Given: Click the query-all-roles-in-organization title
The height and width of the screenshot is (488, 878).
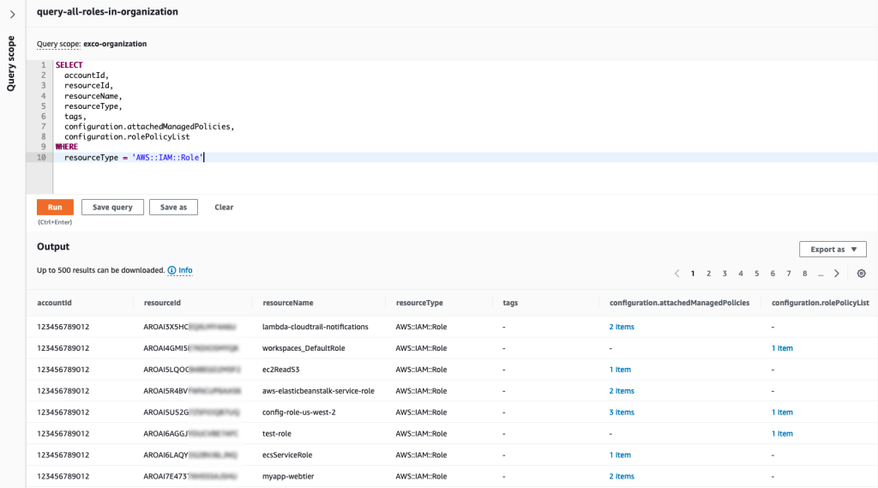Looking at the screenshot, I should click(x=107, y=12).
